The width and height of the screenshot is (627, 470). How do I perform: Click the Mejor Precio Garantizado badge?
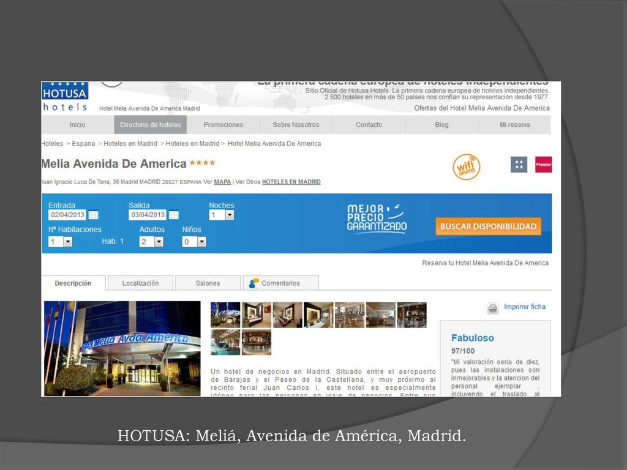pyautogui.click(x=377, y=218)
